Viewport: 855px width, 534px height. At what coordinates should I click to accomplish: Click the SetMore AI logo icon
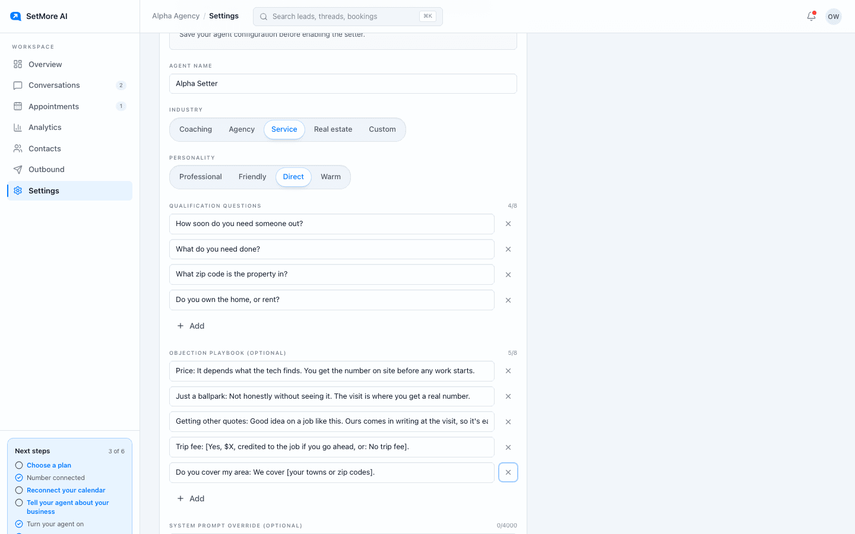point(15,16)
